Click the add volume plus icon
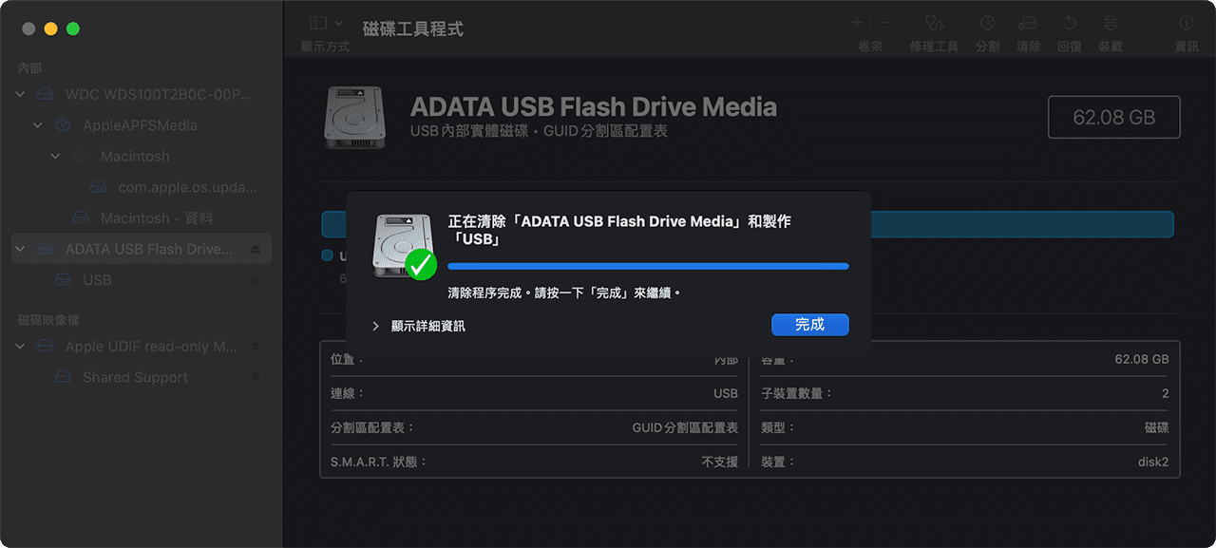 859,21
